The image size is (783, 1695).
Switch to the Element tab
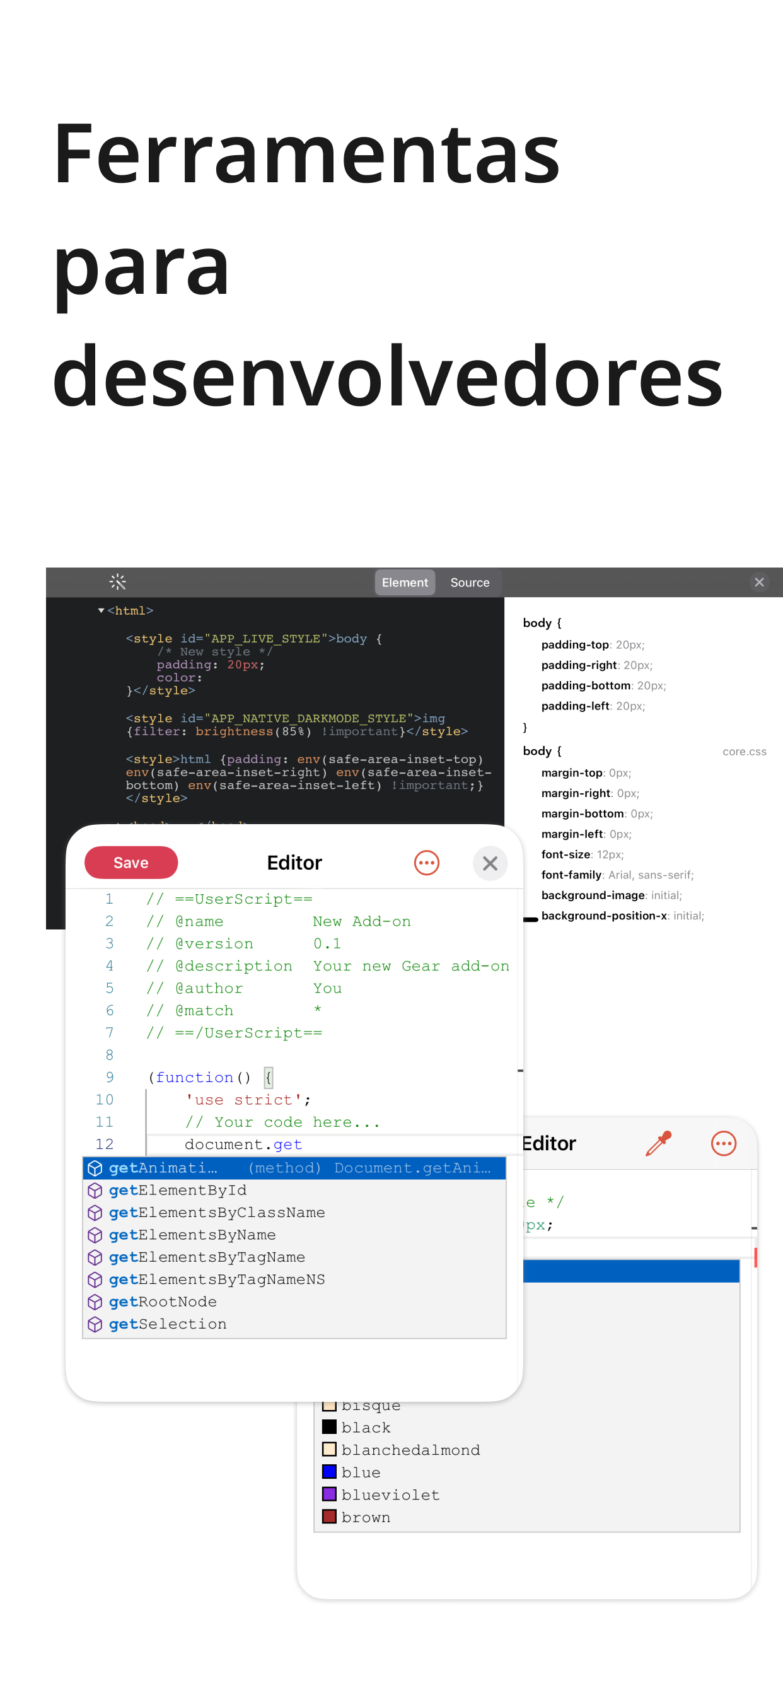405,582
